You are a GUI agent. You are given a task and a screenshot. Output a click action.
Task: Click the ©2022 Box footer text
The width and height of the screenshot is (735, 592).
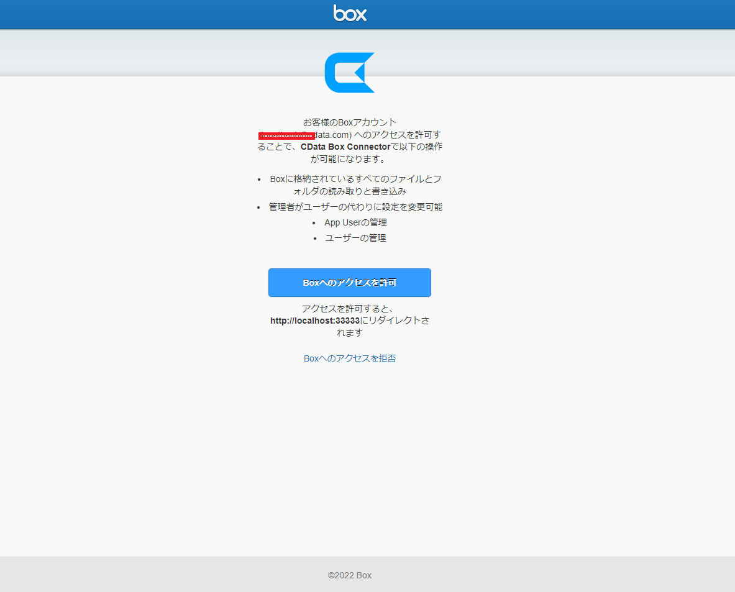[350, 575]
